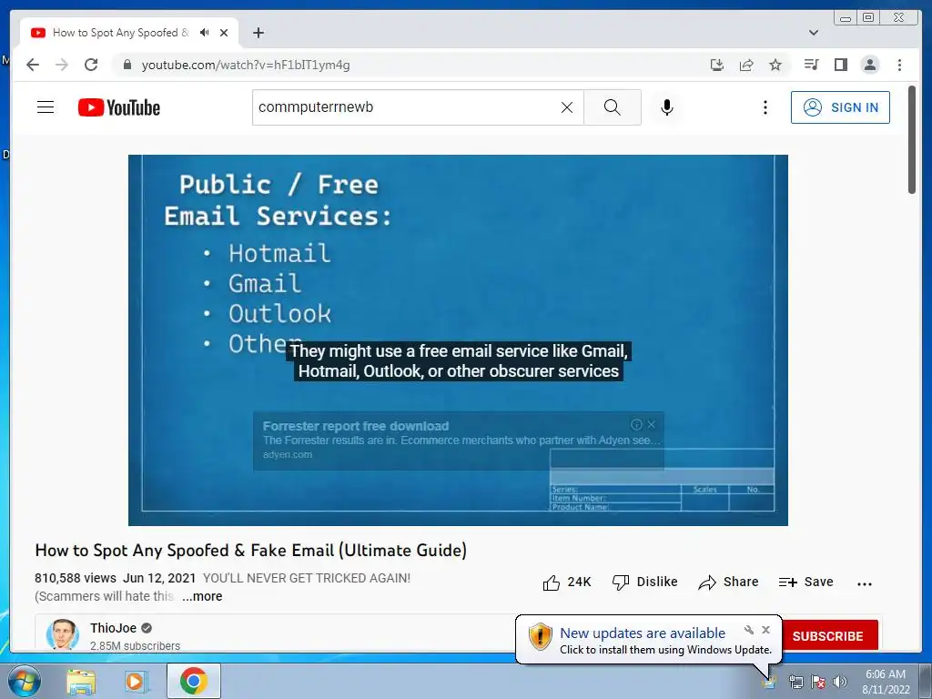Select the How to Spot Any Spoofed tab
Viewport: 932px width, 699px height.
(120, 33)
